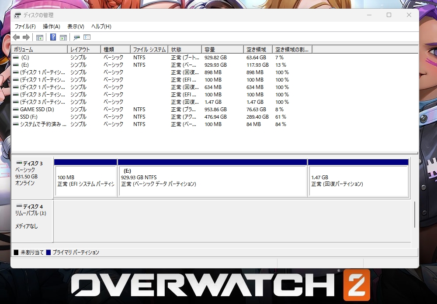437x304 pixels.
Task: Click drive icon of SSD (F:) row
Action: coord(16,117)
